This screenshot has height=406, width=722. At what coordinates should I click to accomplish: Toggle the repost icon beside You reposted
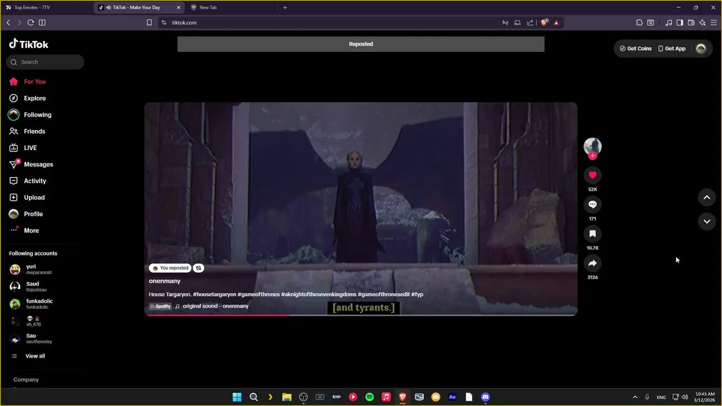pyautogui.click(x=198, y=268)
